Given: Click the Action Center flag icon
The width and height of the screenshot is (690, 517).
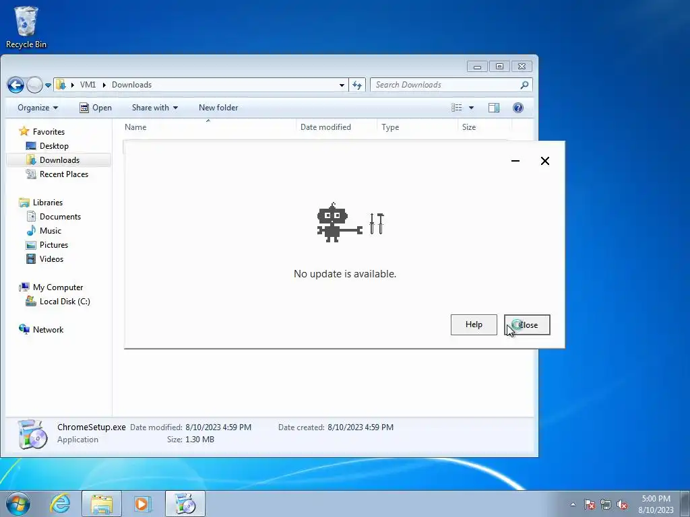Looking at the screenshot, I should click(590, 504).
